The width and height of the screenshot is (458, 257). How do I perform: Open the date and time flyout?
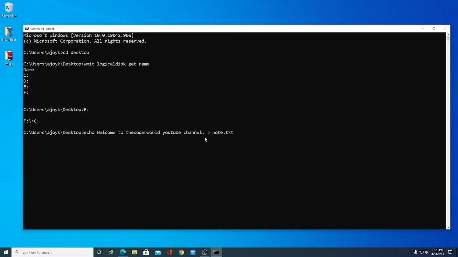pyautogui.click(x=438, y=252)
